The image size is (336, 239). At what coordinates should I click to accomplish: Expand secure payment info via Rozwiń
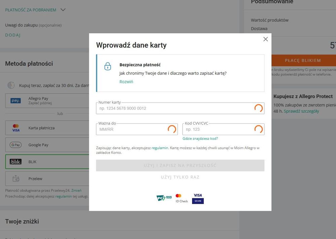[x=126, y=82]
